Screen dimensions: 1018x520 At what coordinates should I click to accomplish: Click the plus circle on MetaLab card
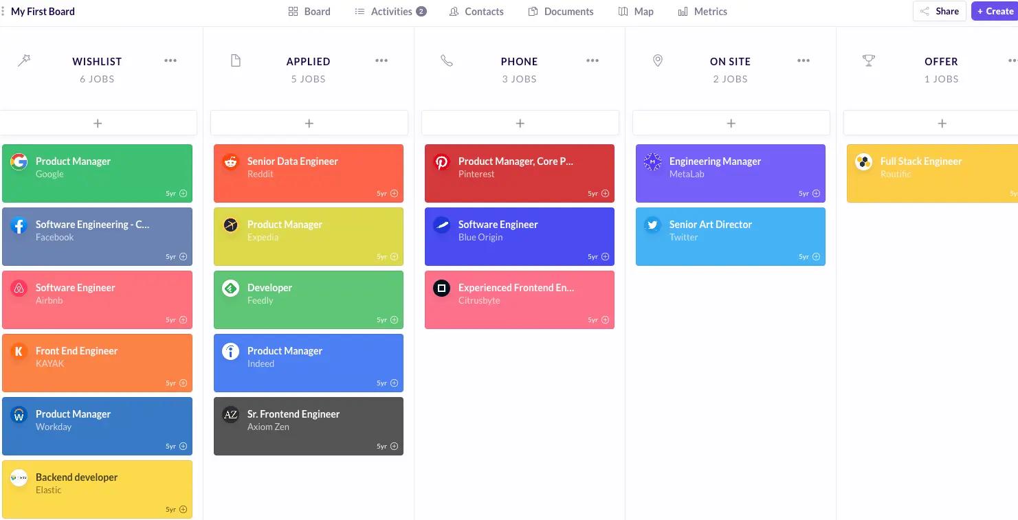click(x=816, y=194)
